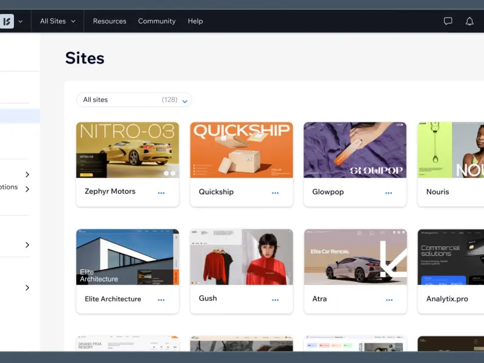This screenshot has height=363, width=484.
Task: Click the workspace logo icon
Action: pyautogui.click(x=7, y=21)
